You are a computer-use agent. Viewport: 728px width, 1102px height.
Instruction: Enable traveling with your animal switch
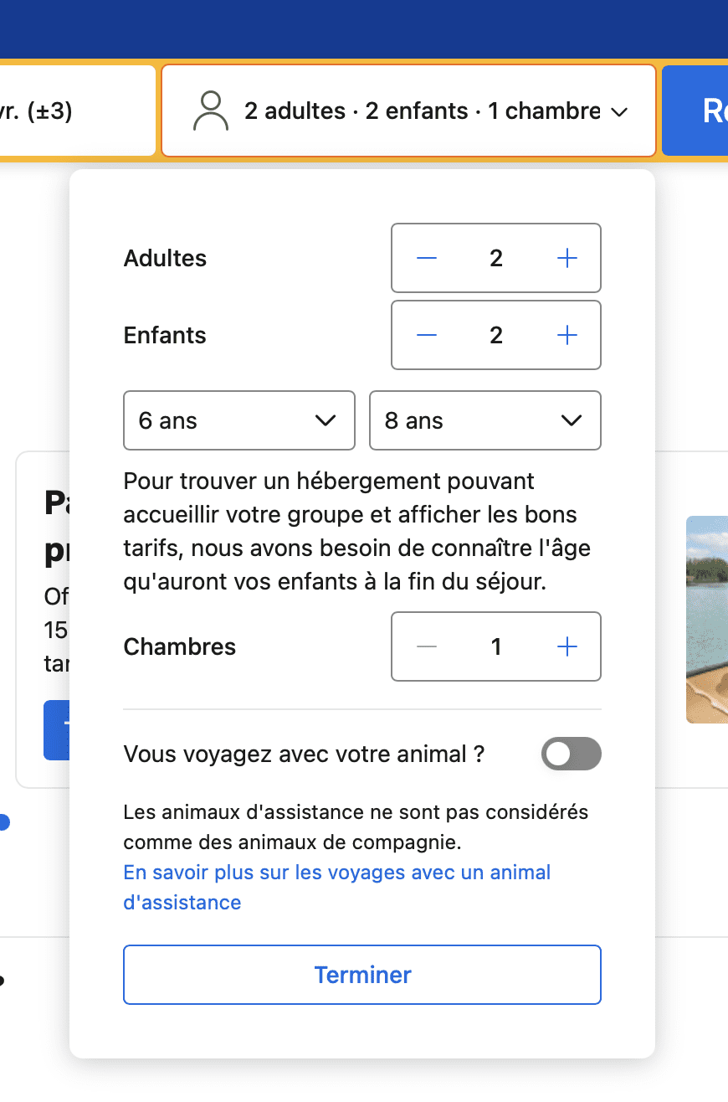point(572,754)
